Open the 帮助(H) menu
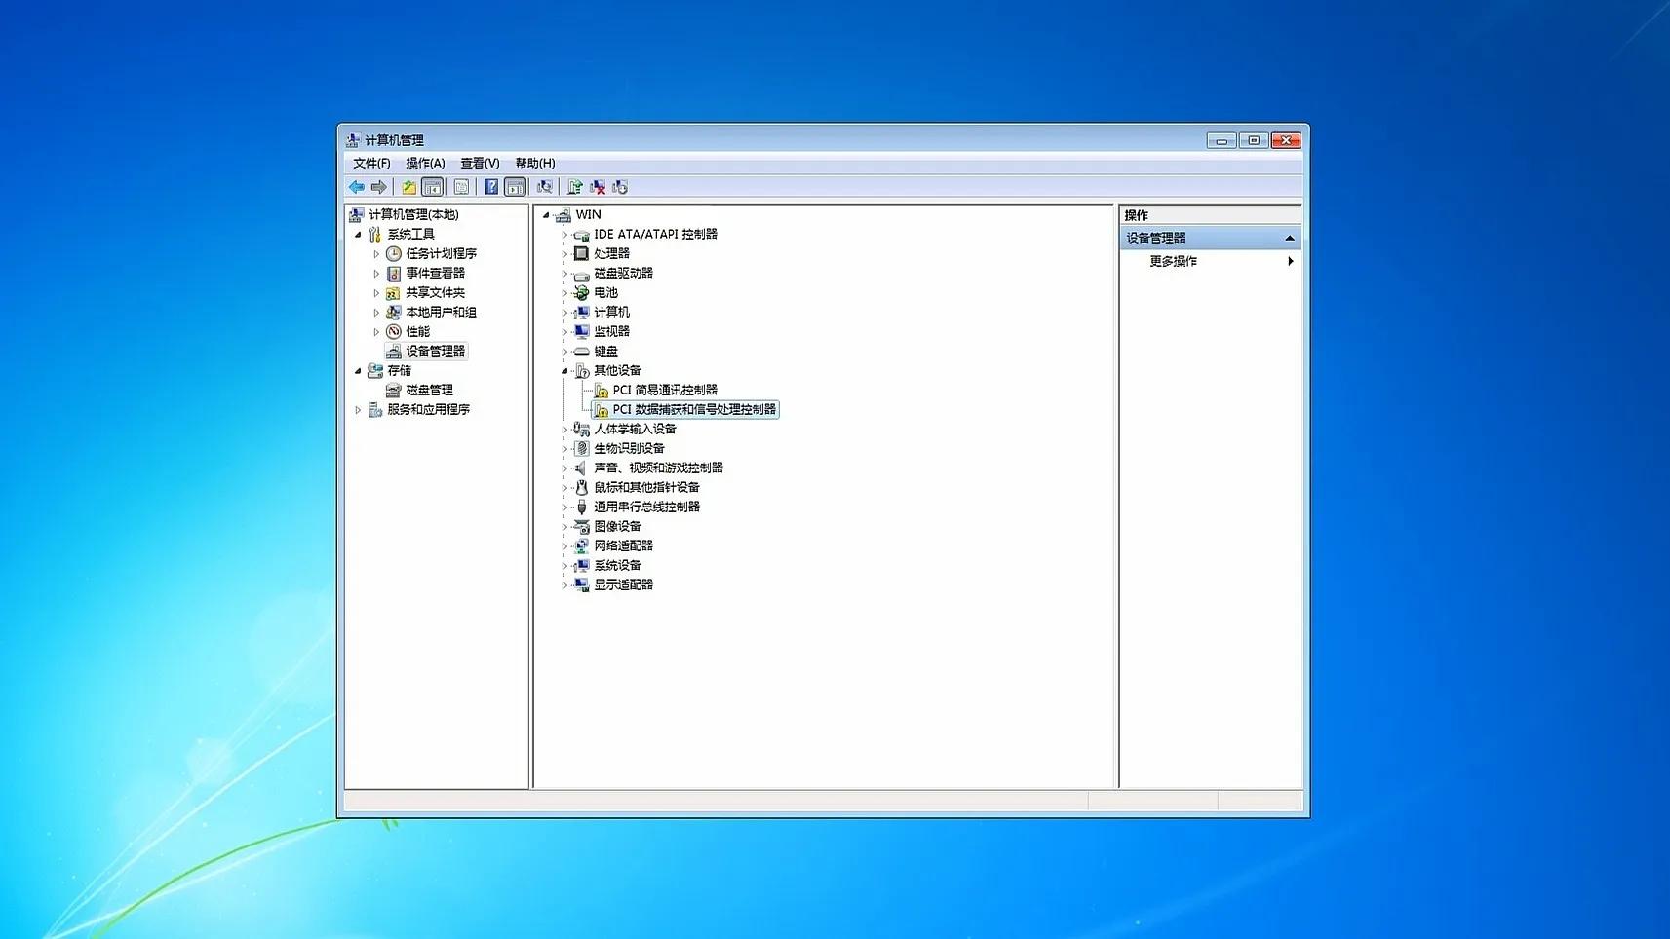Image resolution: width=1670 pixels, height=939 pixels. pyautogui.click(x=535, y=164)
